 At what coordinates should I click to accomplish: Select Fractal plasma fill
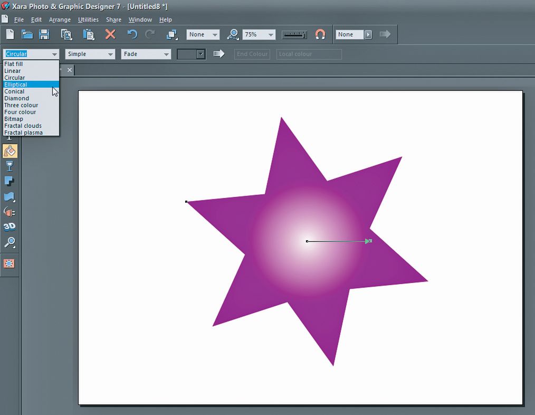(x=31, y=133)
